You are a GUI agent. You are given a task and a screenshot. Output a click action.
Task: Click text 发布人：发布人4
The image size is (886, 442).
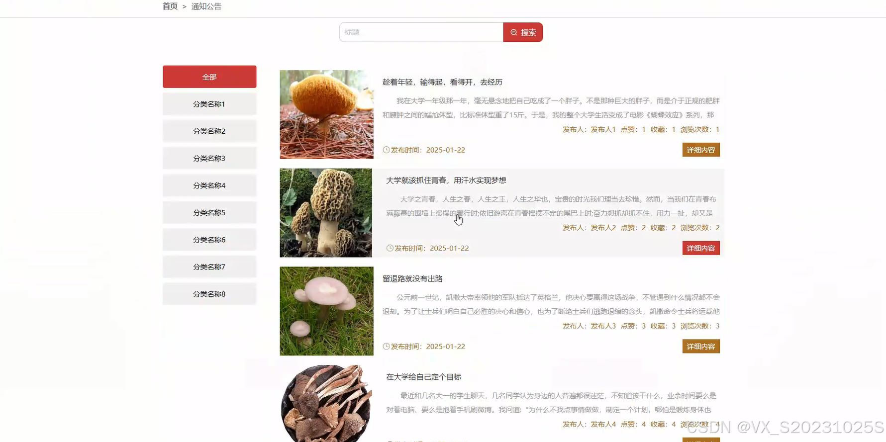point(589,425)
